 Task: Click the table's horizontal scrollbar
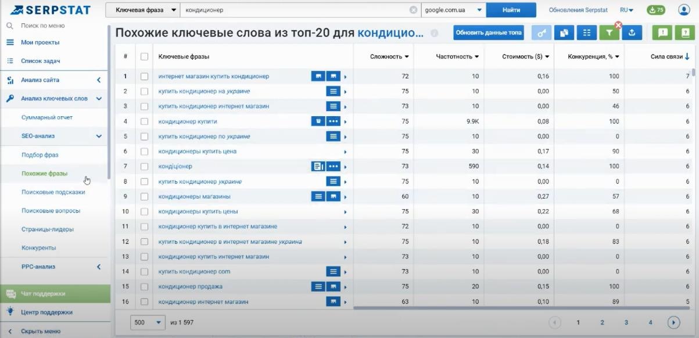[522, 308]
